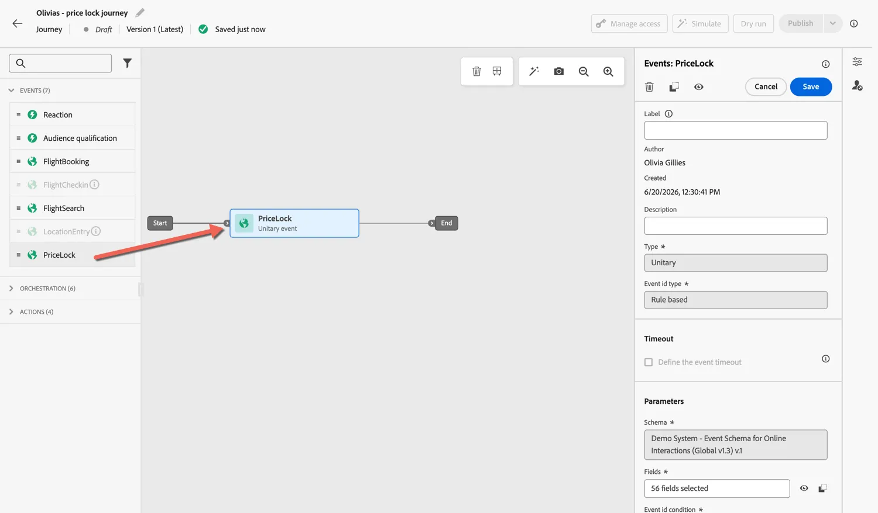The image size is (878, 513).
Task: Select the FlightBooking event
Action: [x=73, y=161]
